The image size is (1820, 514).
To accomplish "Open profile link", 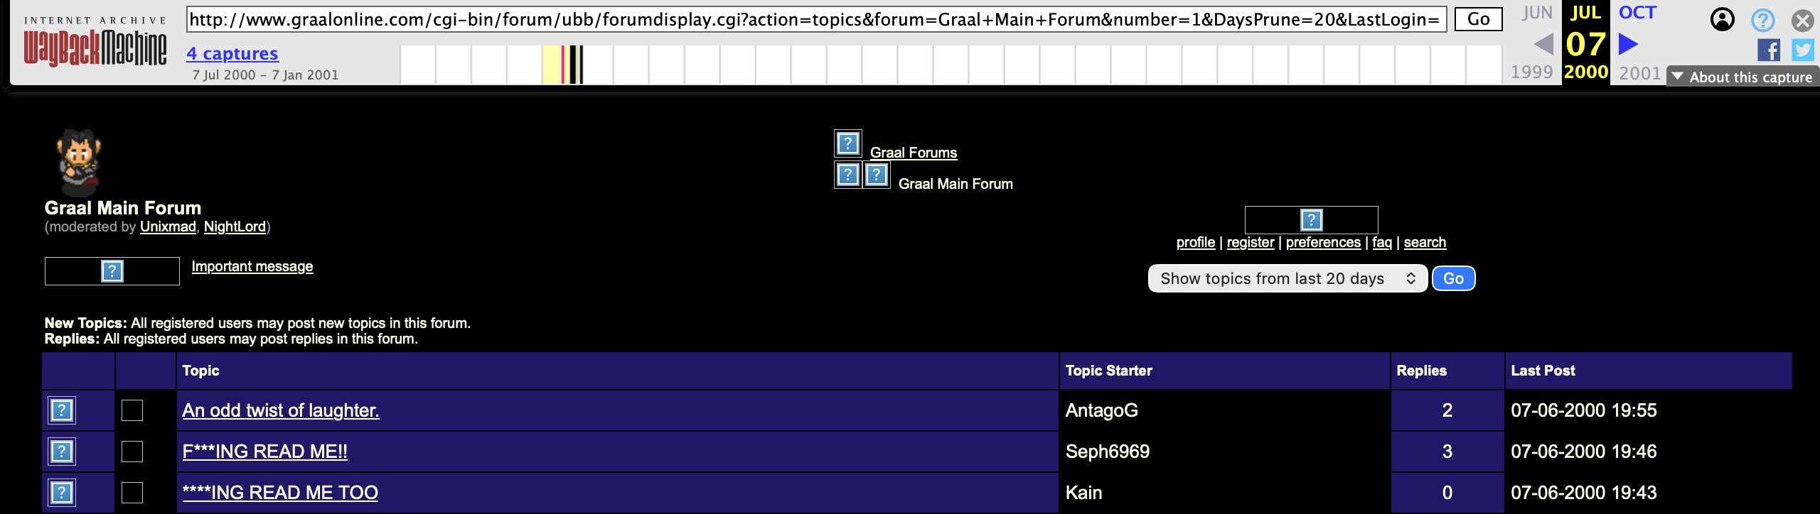I will (1196, 242).
